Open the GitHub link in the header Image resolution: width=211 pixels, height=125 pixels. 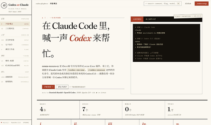pyautogui.click(x=188, y=4)
